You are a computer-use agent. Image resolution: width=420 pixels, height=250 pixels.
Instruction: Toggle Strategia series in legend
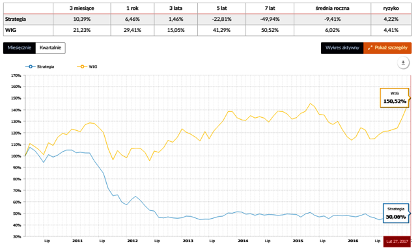click(x=40, y=66)
